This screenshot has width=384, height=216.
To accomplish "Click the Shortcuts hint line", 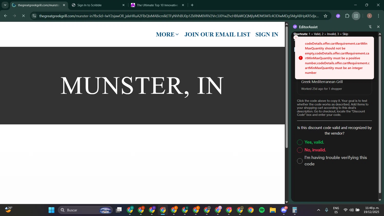I will [321, 34].
